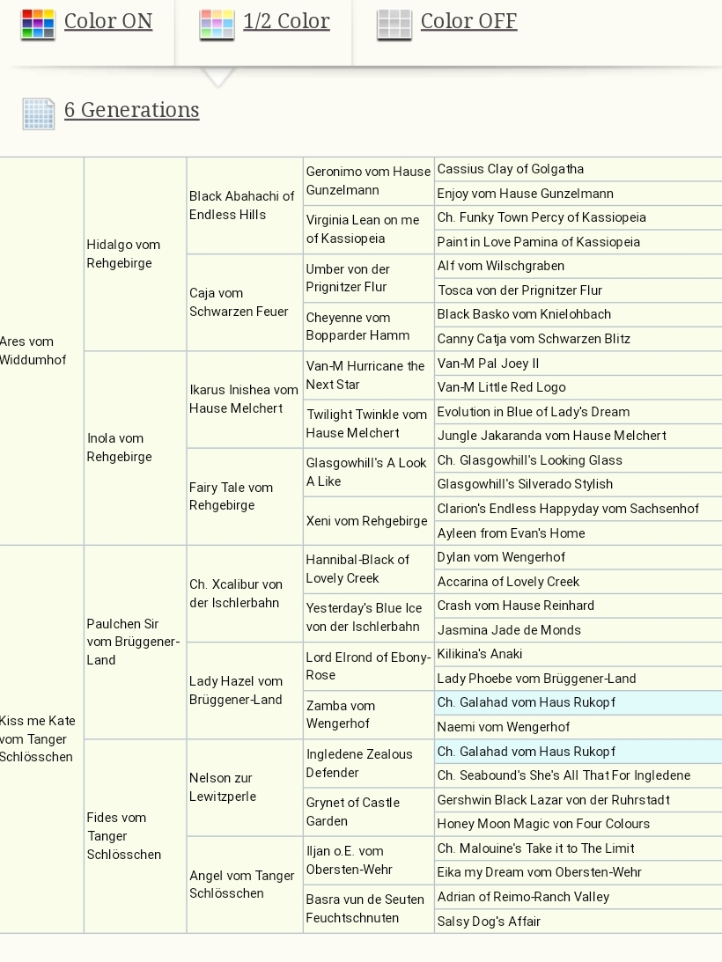Screen dimensions: 722x962
Task: Select Paulchen Sir vom Brüggener-Land
Action: 133,642
